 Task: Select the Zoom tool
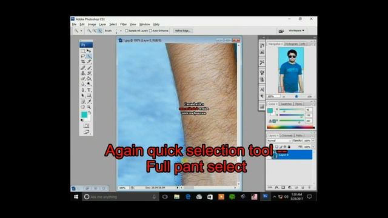89,107
